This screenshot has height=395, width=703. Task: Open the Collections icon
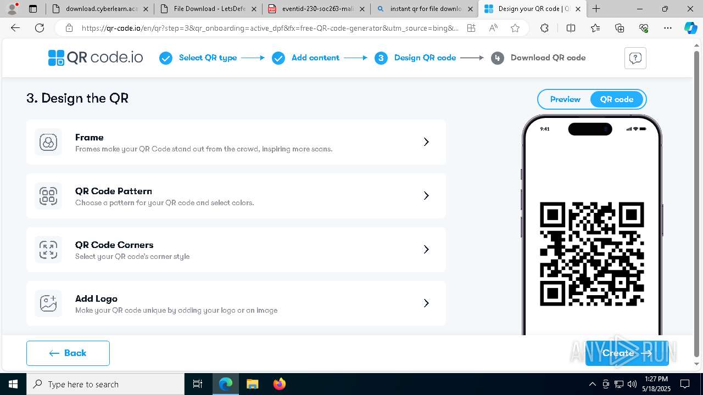pyautogui.click(x=620, y=28)
